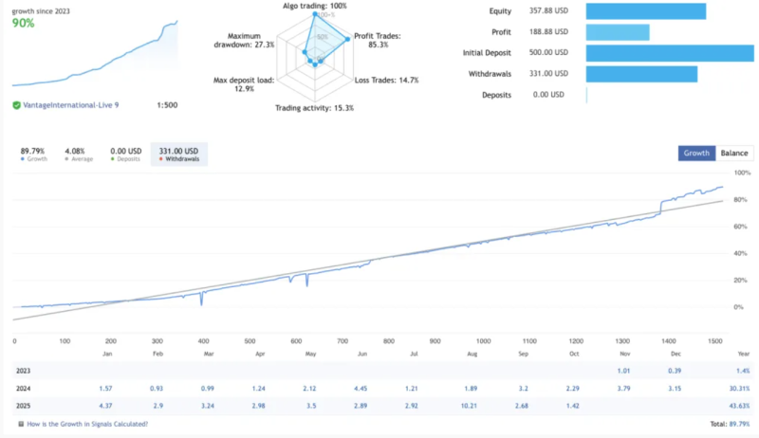Toggle the Withdrawals series legend item
Screen dimensions: 759x438
[178, 155]
